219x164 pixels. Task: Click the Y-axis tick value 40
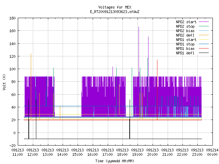13,107
